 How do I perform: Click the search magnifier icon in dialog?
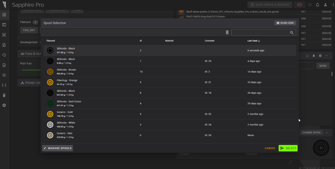[x=292, y=33]
